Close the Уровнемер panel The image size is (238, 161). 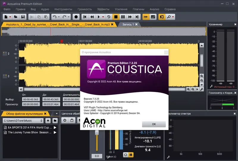(x=235, y=24)
